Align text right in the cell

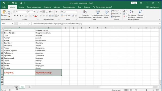coord(47,16)
